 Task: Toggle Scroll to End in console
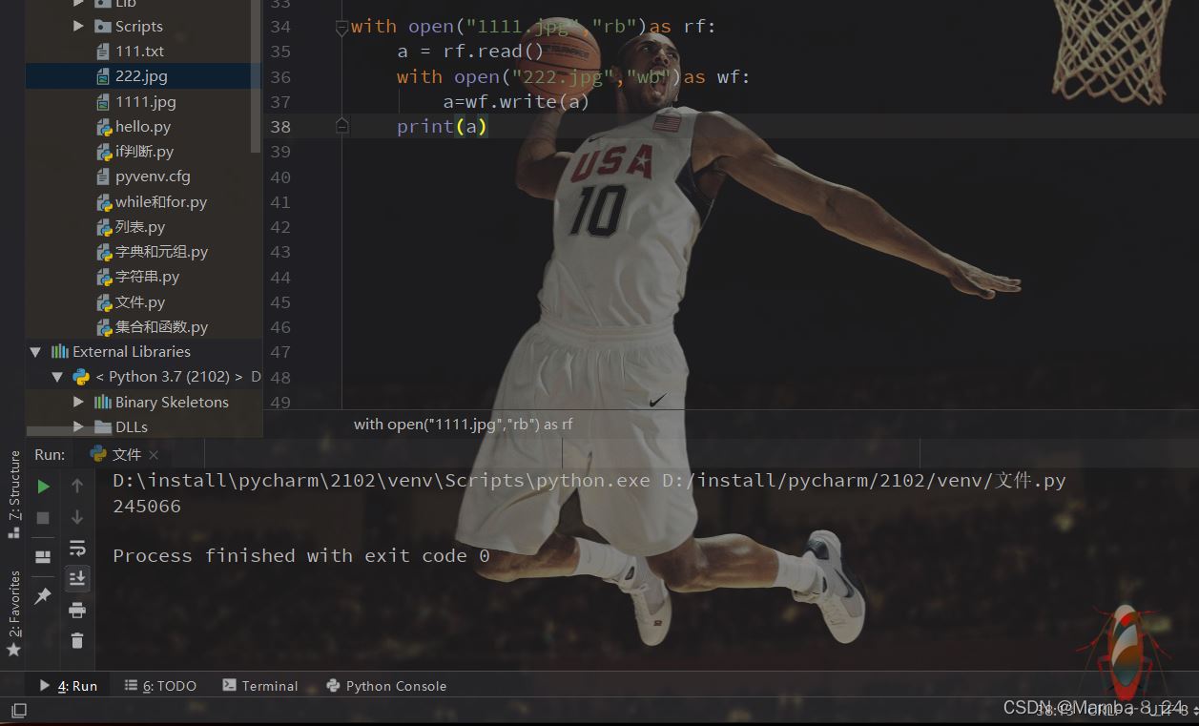tap(77, 577)
